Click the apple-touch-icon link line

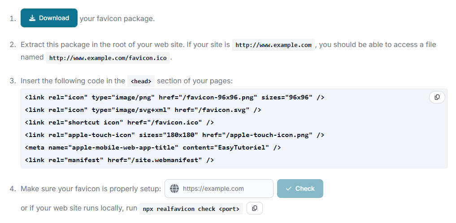click(174, 135)
